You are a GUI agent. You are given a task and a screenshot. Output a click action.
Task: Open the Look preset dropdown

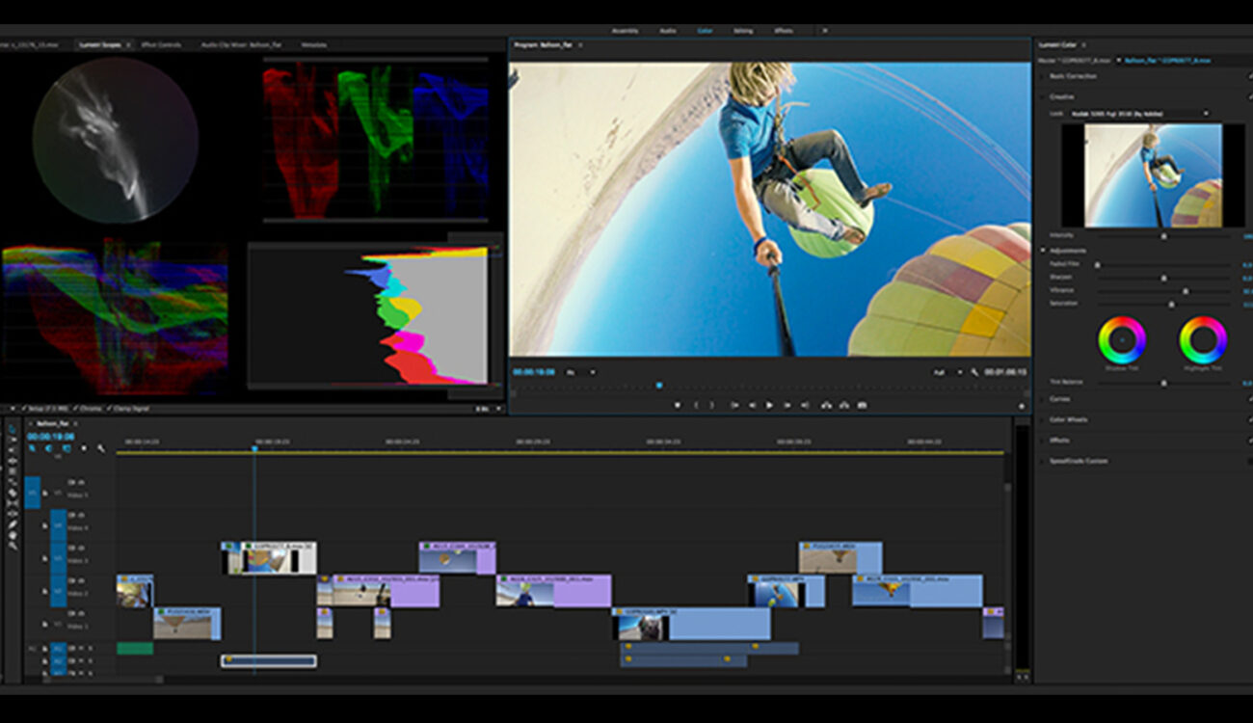coord(1137,114)
